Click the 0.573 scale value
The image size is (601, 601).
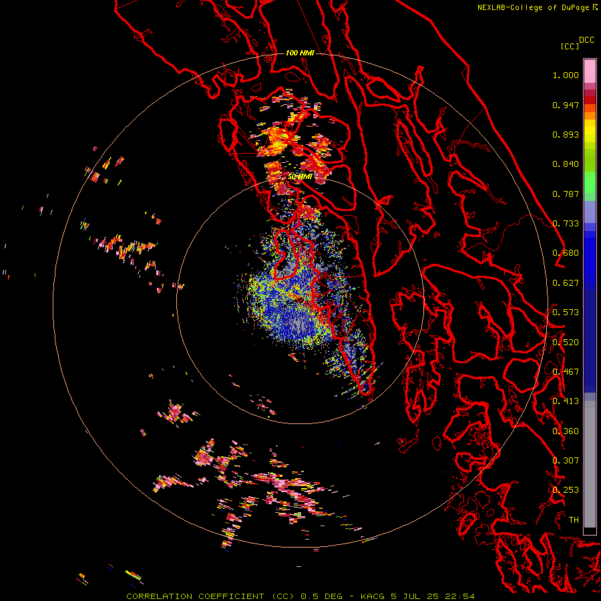click(x=566, y=313)
